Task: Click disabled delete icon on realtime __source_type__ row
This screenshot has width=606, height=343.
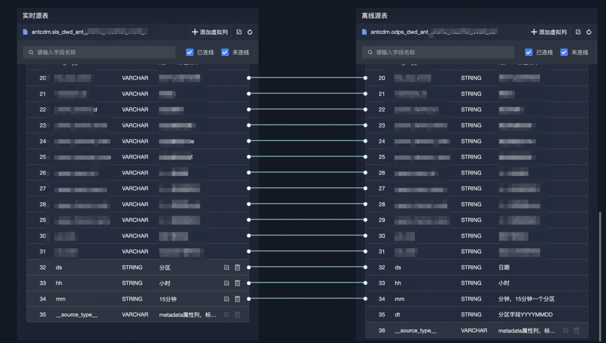Action: (238, 315)
